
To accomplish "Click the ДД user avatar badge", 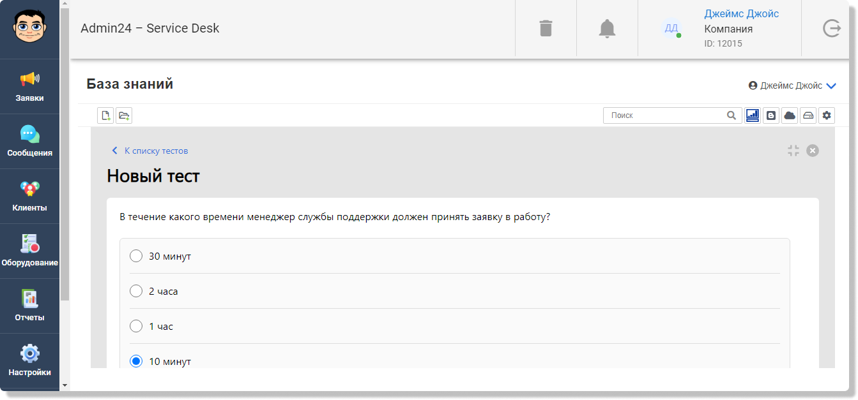I will point(671,28).
